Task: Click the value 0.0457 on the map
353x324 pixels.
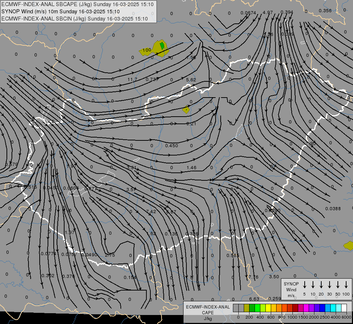Action: pos(50,188)
